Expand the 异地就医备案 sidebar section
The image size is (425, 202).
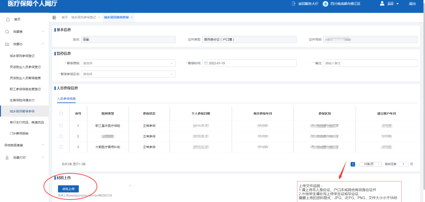click(x=43, y=145)
